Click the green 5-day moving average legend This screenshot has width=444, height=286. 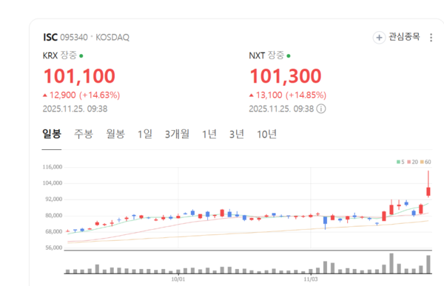pyautogui.click(x=400, y=162)
